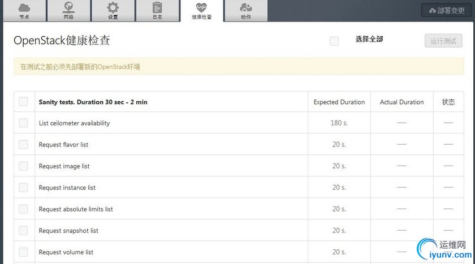The width and height of the screenshot is (475, 264).
Task: Click the Request image list test name
Action: [x=64, y=166]
